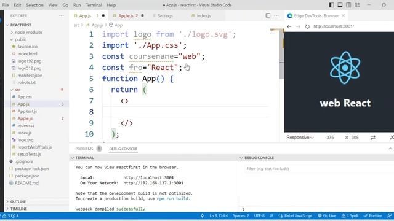Image resolution: width=394 pixels, height=221 pixels.
Task: Expand the node_modules folder
Action: click(29, 33)
